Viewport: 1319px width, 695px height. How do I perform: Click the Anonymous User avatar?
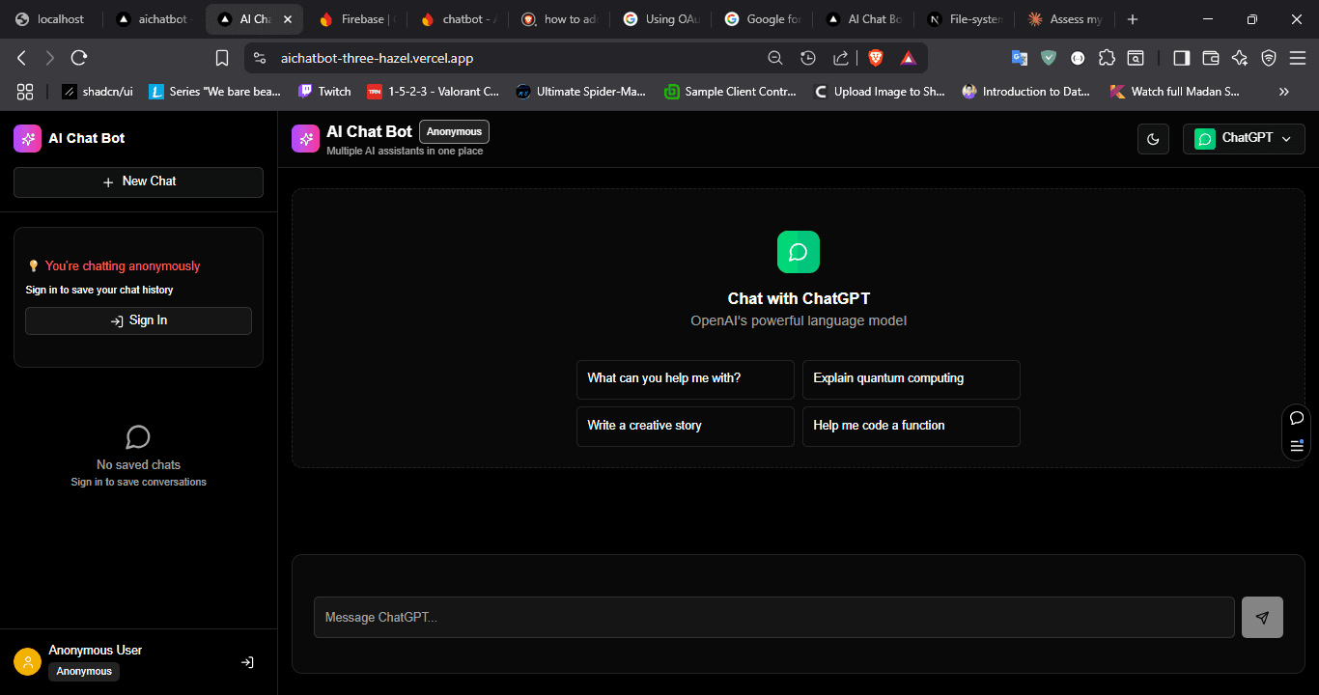pos(27,661)
